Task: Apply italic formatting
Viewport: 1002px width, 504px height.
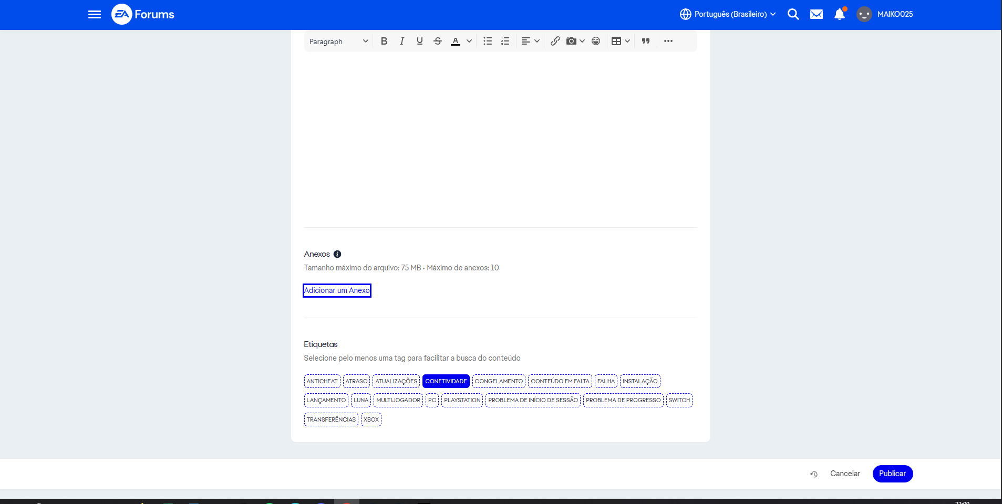Action: tap(402, 41)
